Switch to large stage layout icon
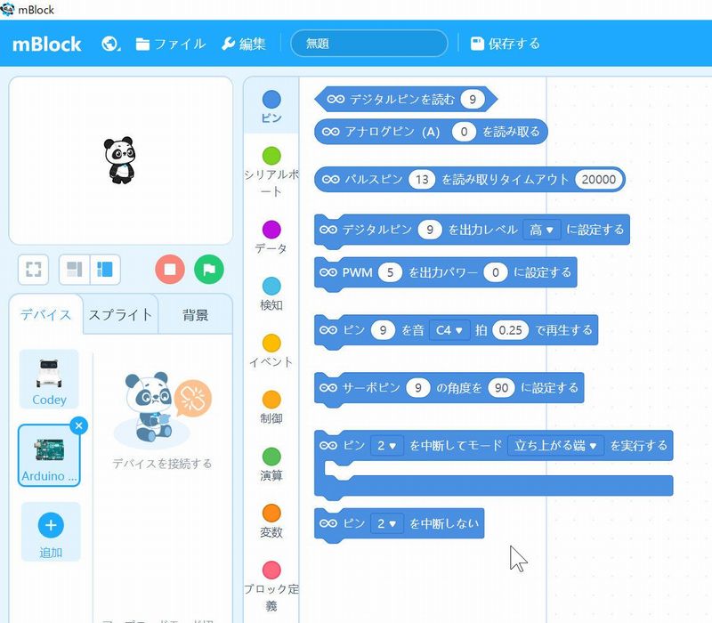This screenshot has height=623, width=712. click(105, 269)
